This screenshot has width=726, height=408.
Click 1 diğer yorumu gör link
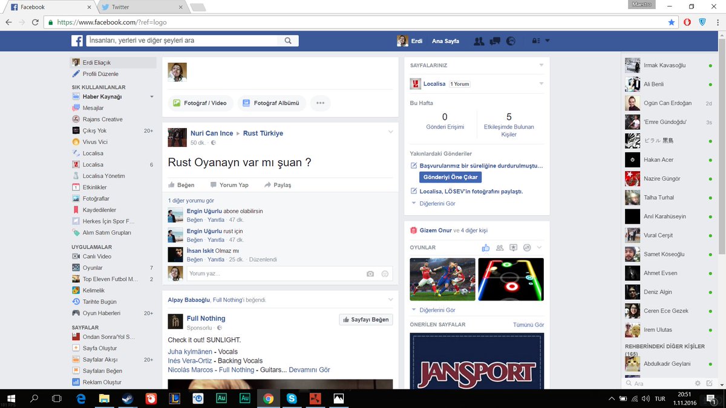(x=191, y=201)
